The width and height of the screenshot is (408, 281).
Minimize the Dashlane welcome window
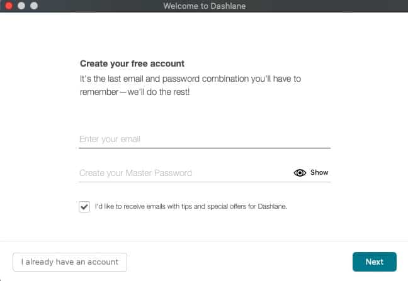pos(21,6)
